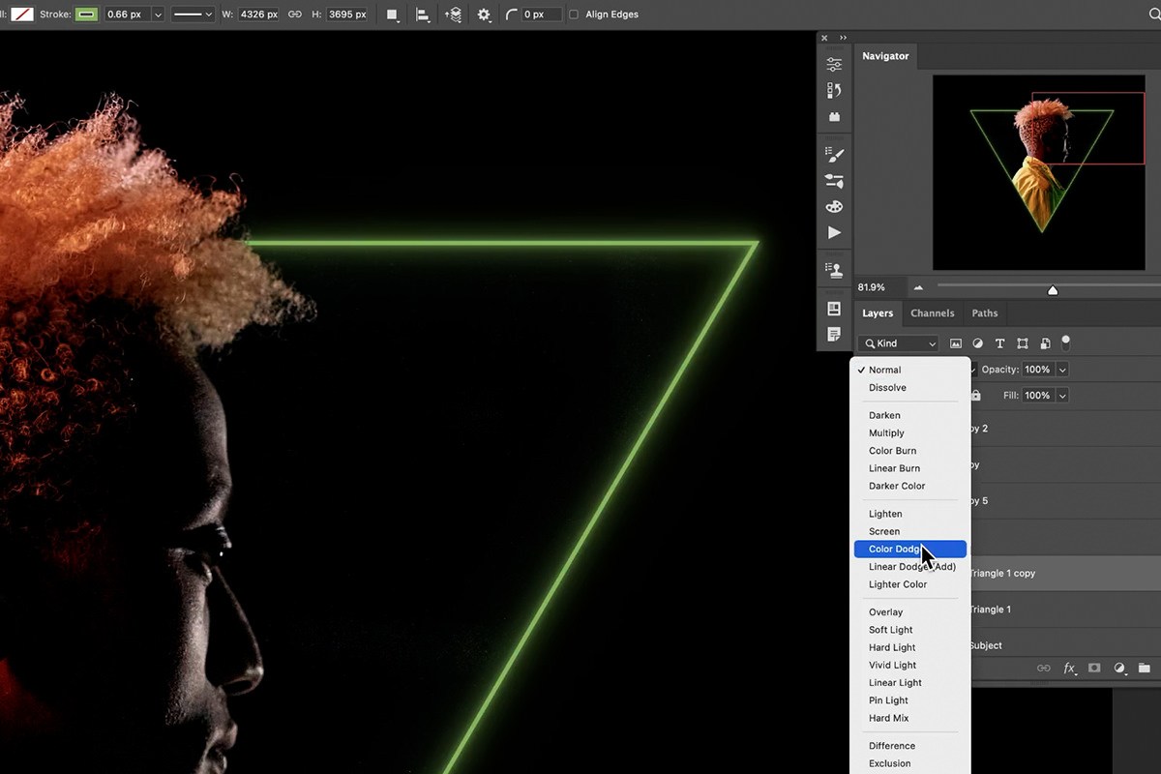Open the Notes panel icon

[834, 335]
